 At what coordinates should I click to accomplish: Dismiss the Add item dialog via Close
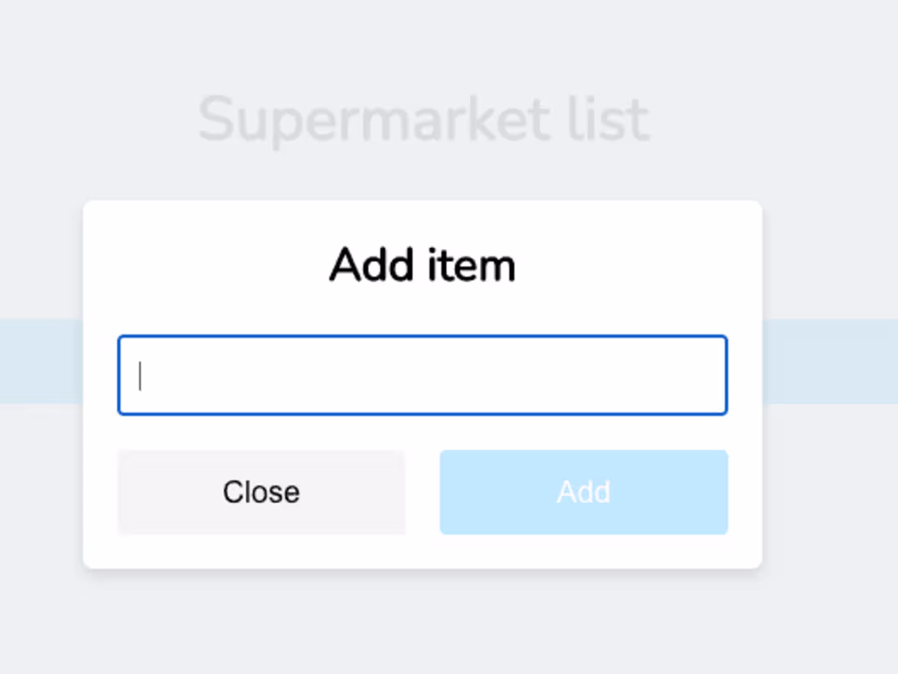click(261, 491)
